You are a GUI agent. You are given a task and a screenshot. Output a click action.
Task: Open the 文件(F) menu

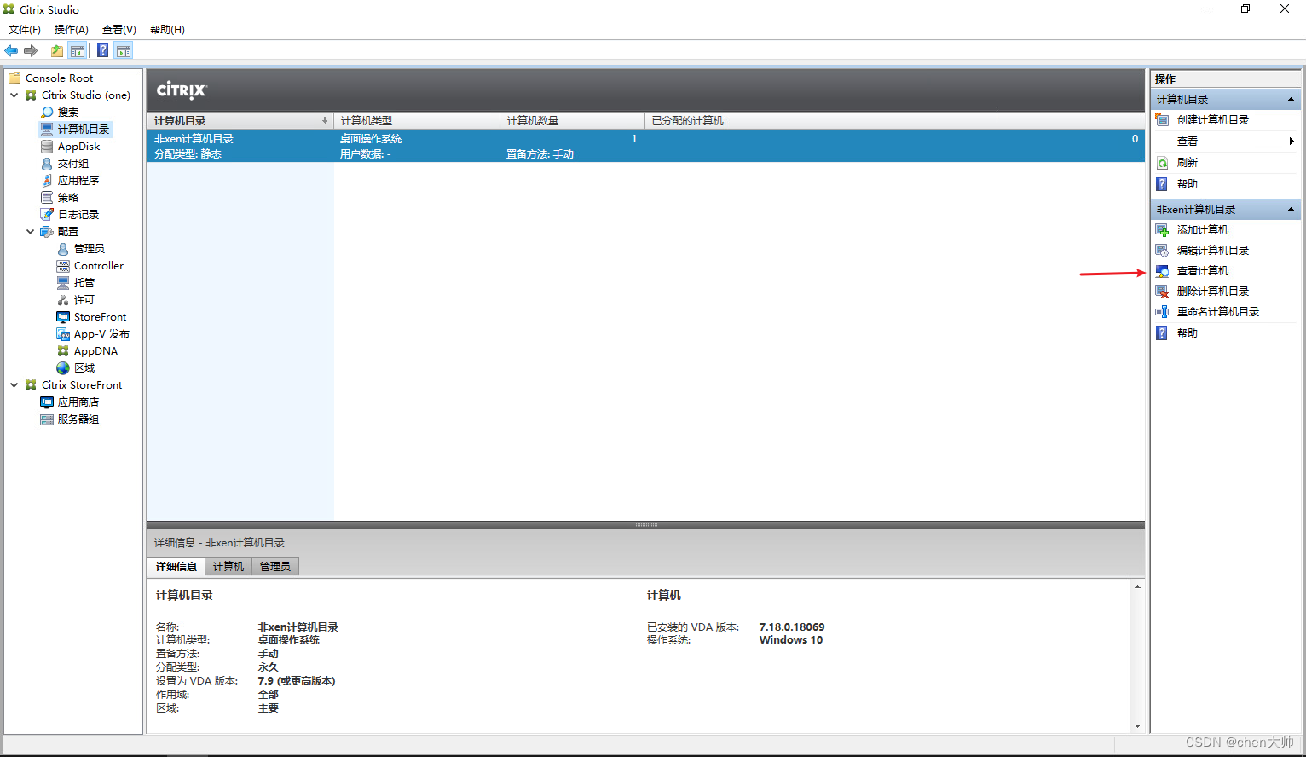(25, 30)
